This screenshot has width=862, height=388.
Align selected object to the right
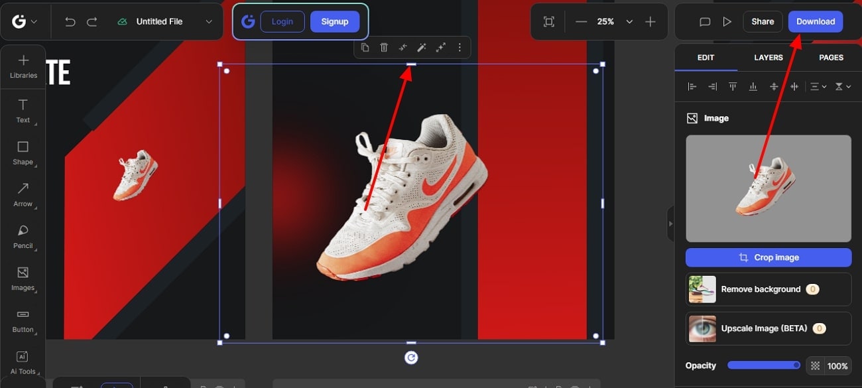tap(713, 86)
